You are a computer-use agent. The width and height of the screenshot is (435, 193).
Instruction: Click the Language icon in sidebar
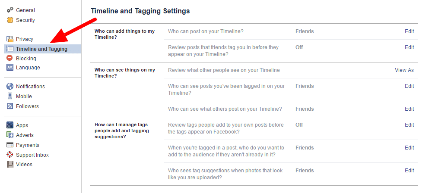point(10,68)
